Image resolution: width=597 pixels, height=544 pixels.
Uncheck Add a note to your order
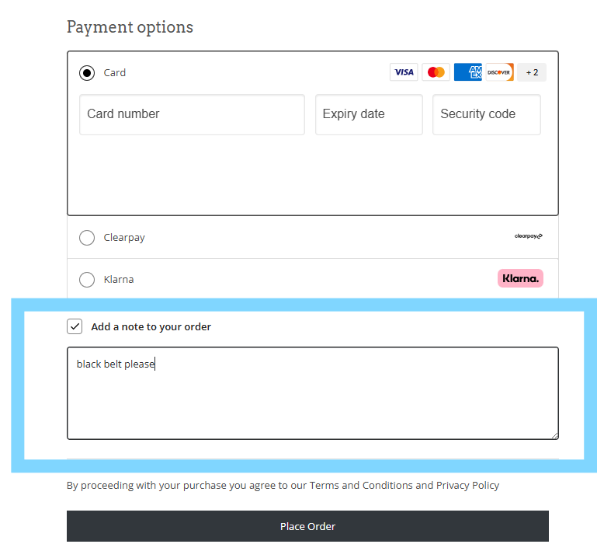click(75, 326)
